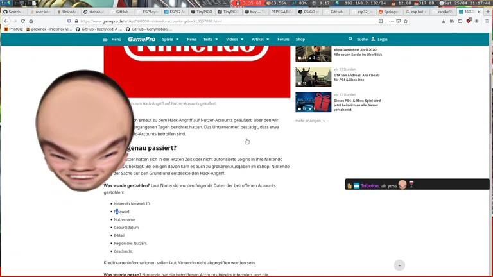Toggle Reader View icon in address bar

(x=381, y=21)
